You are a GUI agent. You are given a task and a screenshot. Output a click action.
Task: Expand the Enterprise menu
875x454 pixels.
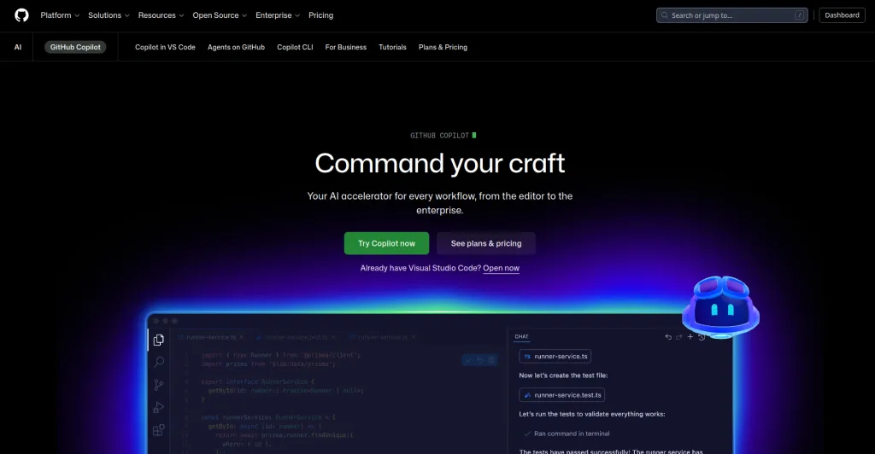pyautogui.click(x=278, y=15)
